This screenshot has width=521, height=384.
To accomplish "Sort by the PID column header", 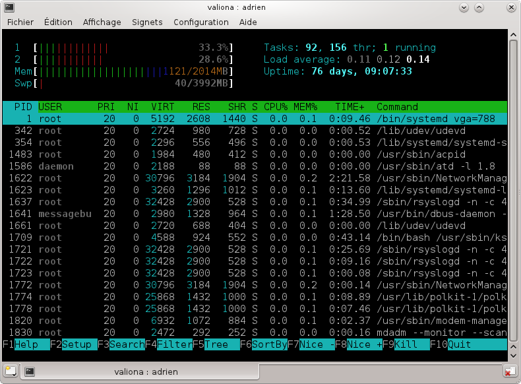I will (x=23, y=107).
